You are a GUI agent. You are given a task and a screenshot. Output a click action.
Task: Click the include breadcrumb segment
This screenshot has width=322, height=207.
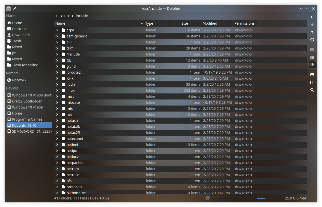coord(82,16)
